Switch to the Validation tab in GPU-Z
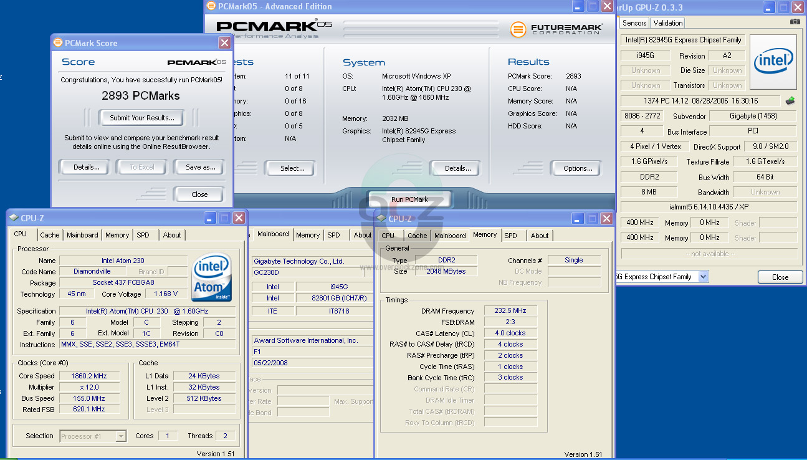 [x=668, y=23]
